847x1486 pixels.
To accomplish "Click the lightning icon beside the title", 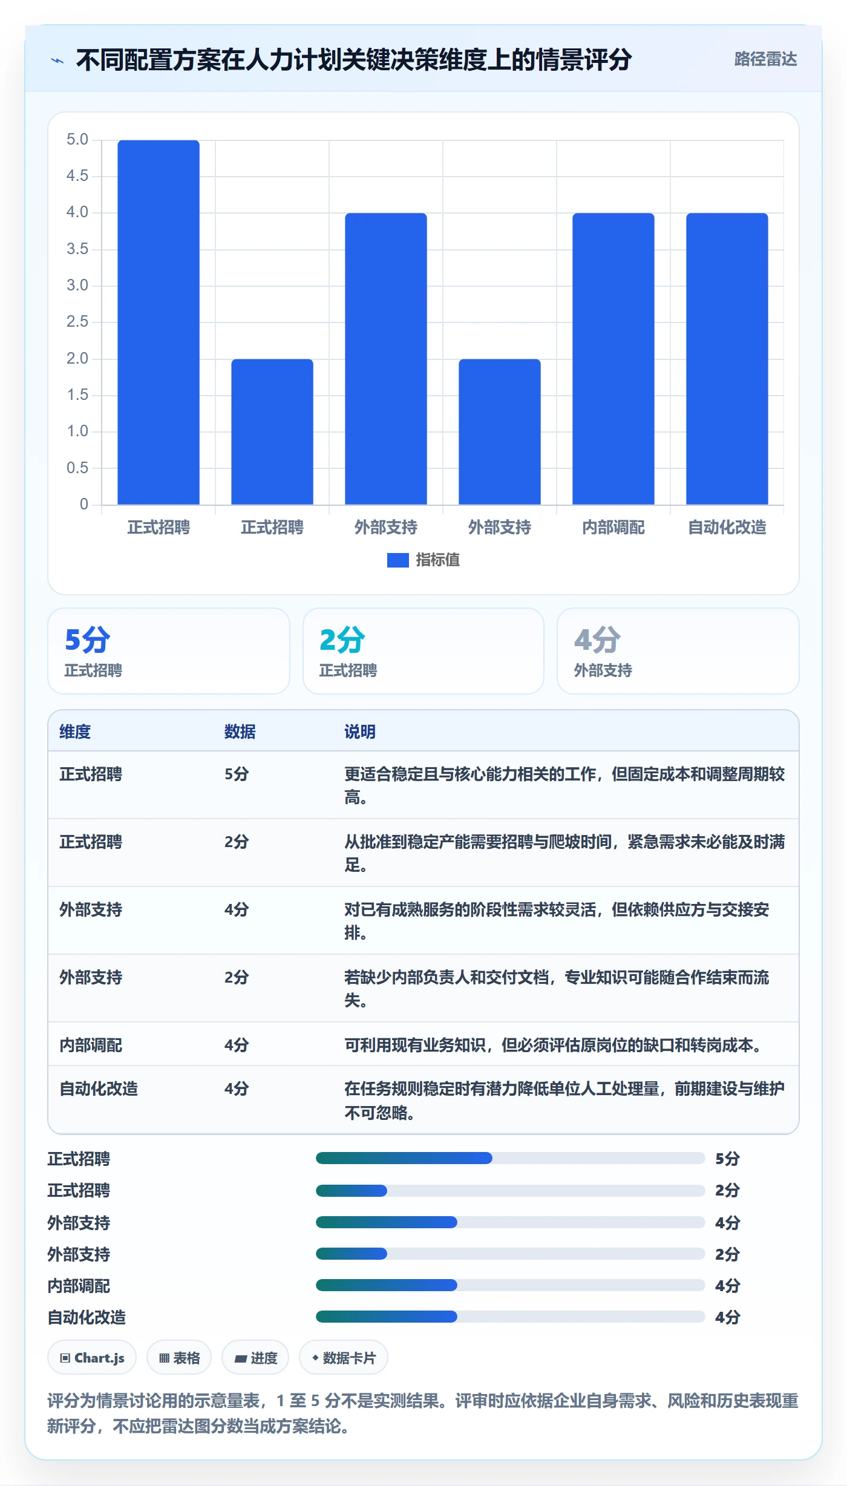I will click(x=57, y=61).
